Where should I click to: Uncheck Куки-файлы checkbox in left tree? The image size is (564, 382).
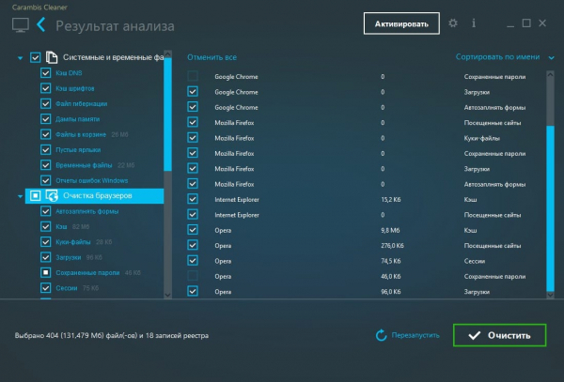tap(45, 241)
